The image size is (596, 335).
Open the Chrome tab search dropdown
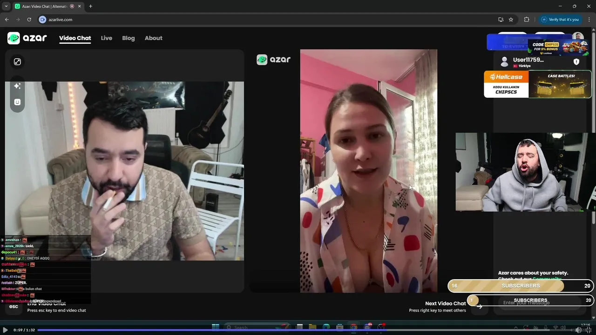[x=6, y=6]
